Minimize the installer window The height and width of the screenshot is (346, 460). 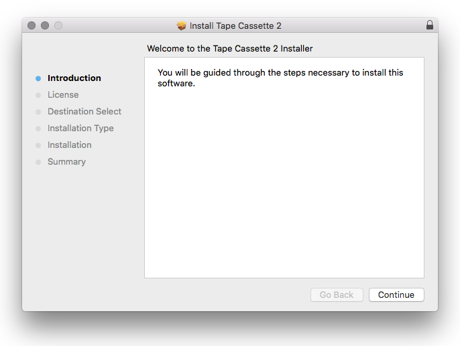point(45,25)
